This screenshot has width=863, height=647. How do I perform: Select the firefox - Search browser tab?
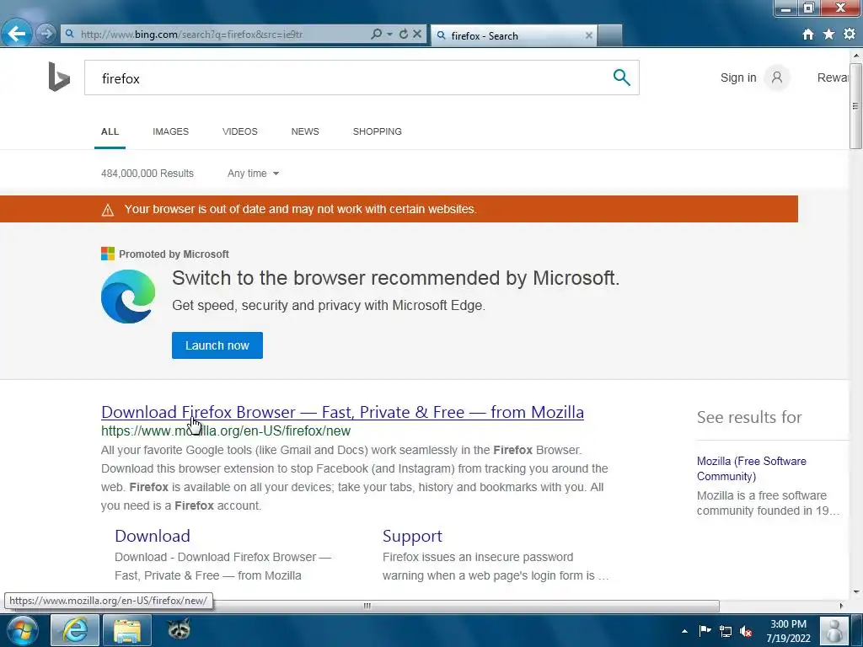[514, 35]
